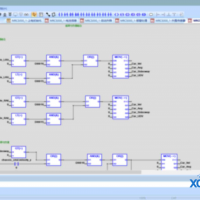Viewport: 200px width, 200px height.
Task: Click the last grey icon in toolbar
Action: pyautogui.click(x=181, y=14)
